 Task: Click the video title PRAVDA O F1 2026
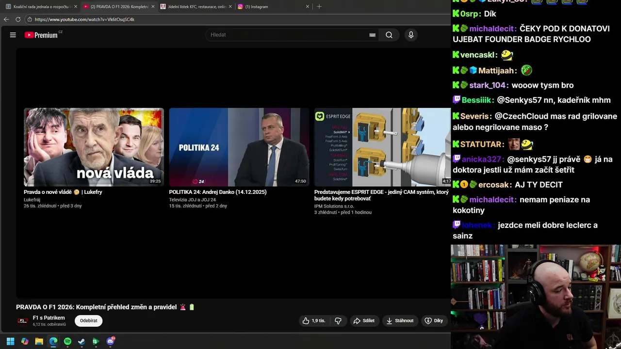105,307
